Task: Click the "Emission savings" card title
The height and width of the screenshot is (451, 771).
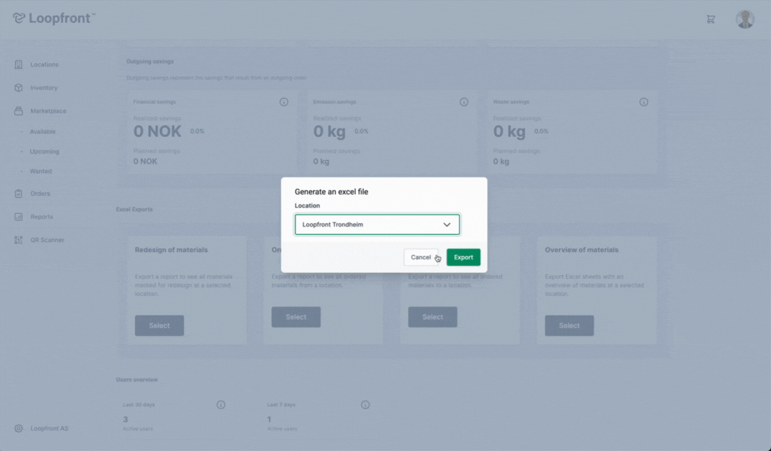Action: pos(335,102)
